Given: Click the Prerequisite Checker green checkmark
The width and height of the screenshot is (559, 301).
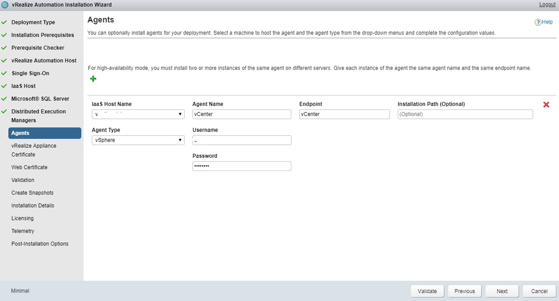Looking at the screenshot, I should tap(4, 48).
